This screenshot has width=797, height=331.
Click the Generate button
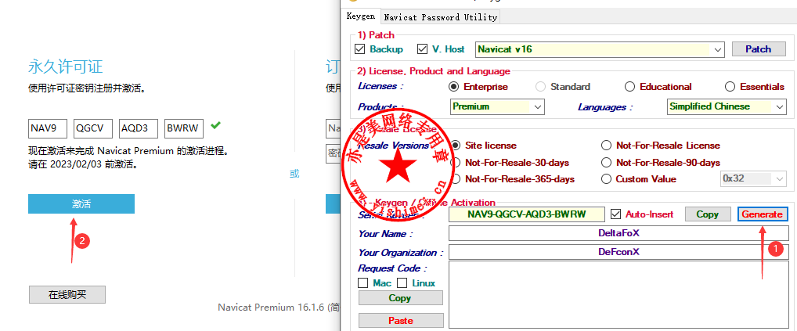pos(763,214)
